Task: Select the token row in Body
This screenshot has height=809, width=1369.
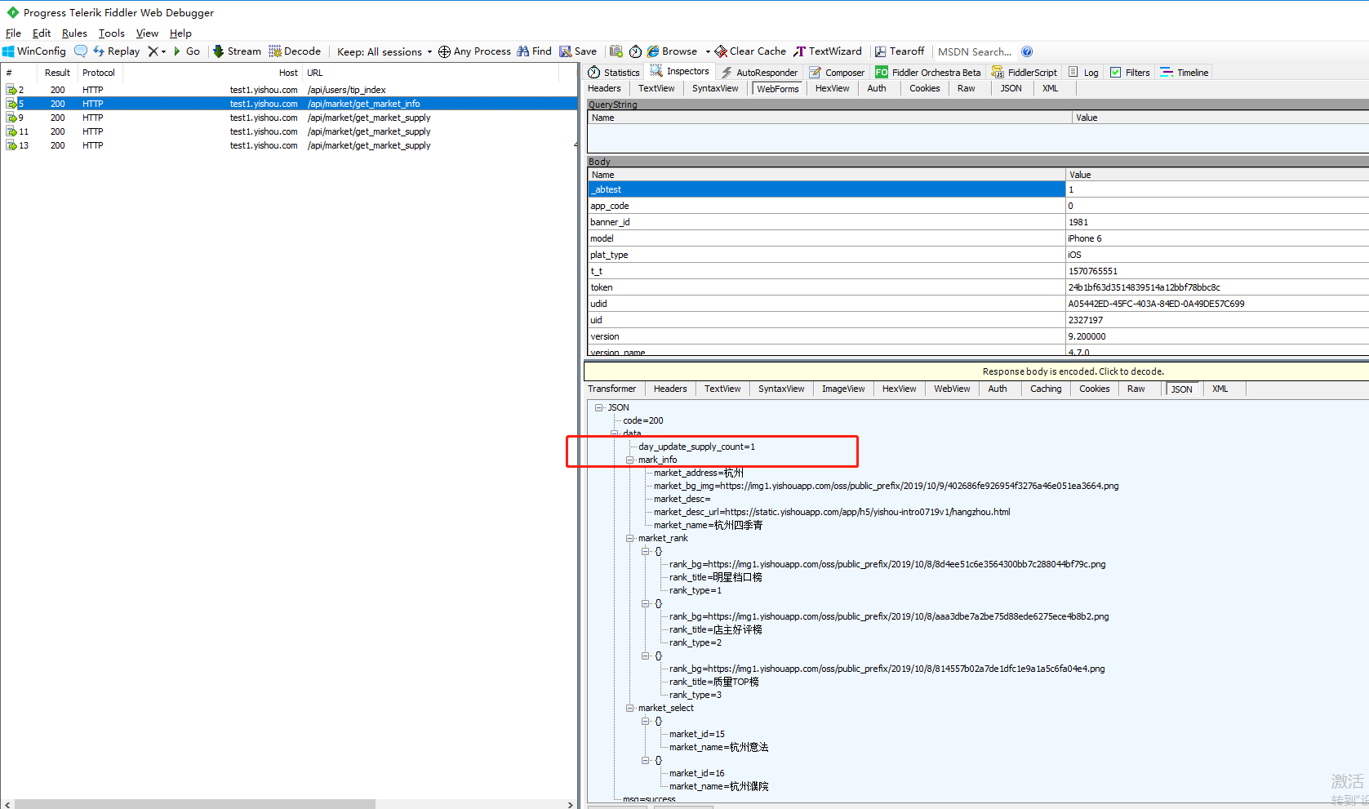Action: click(977, 287)
